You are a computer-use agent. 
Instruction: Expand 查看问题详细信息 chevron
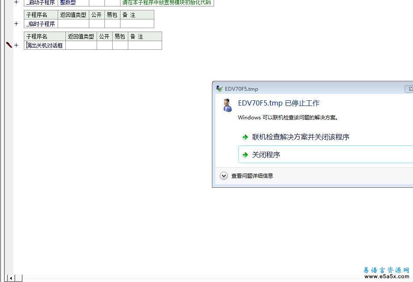224,176
